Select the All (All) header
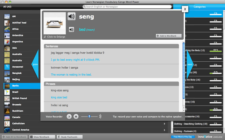This screenshot has height=140, width=225. [x=7, y=7]
